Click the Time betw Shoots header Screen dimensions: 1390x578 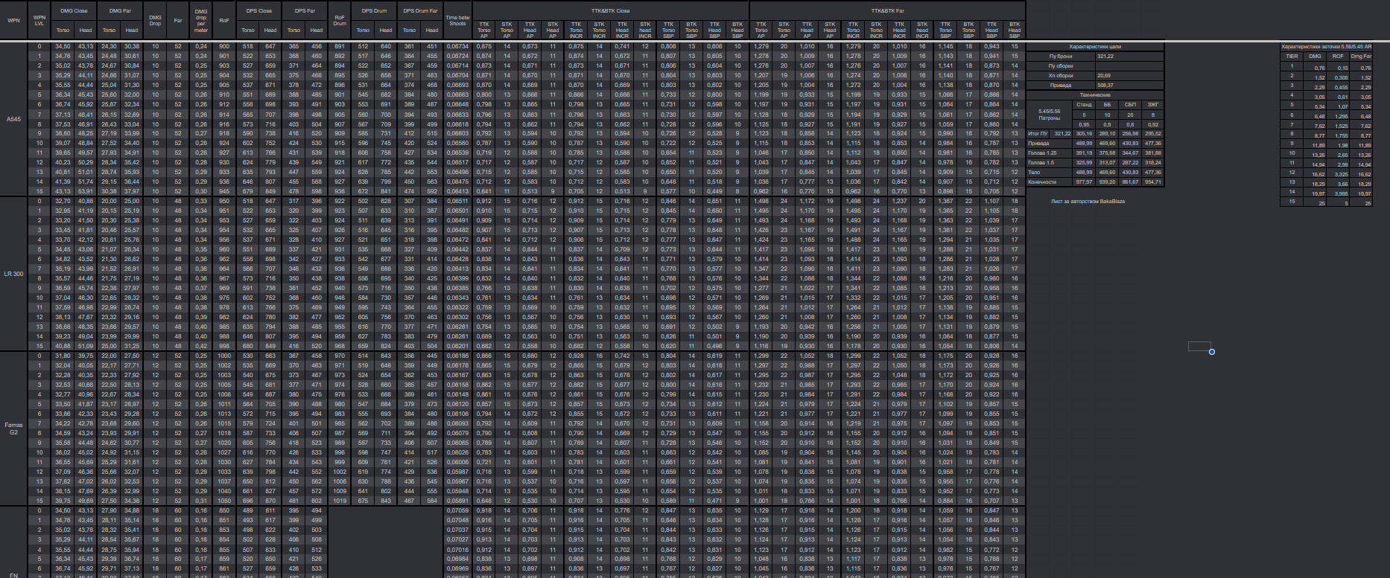457,20
